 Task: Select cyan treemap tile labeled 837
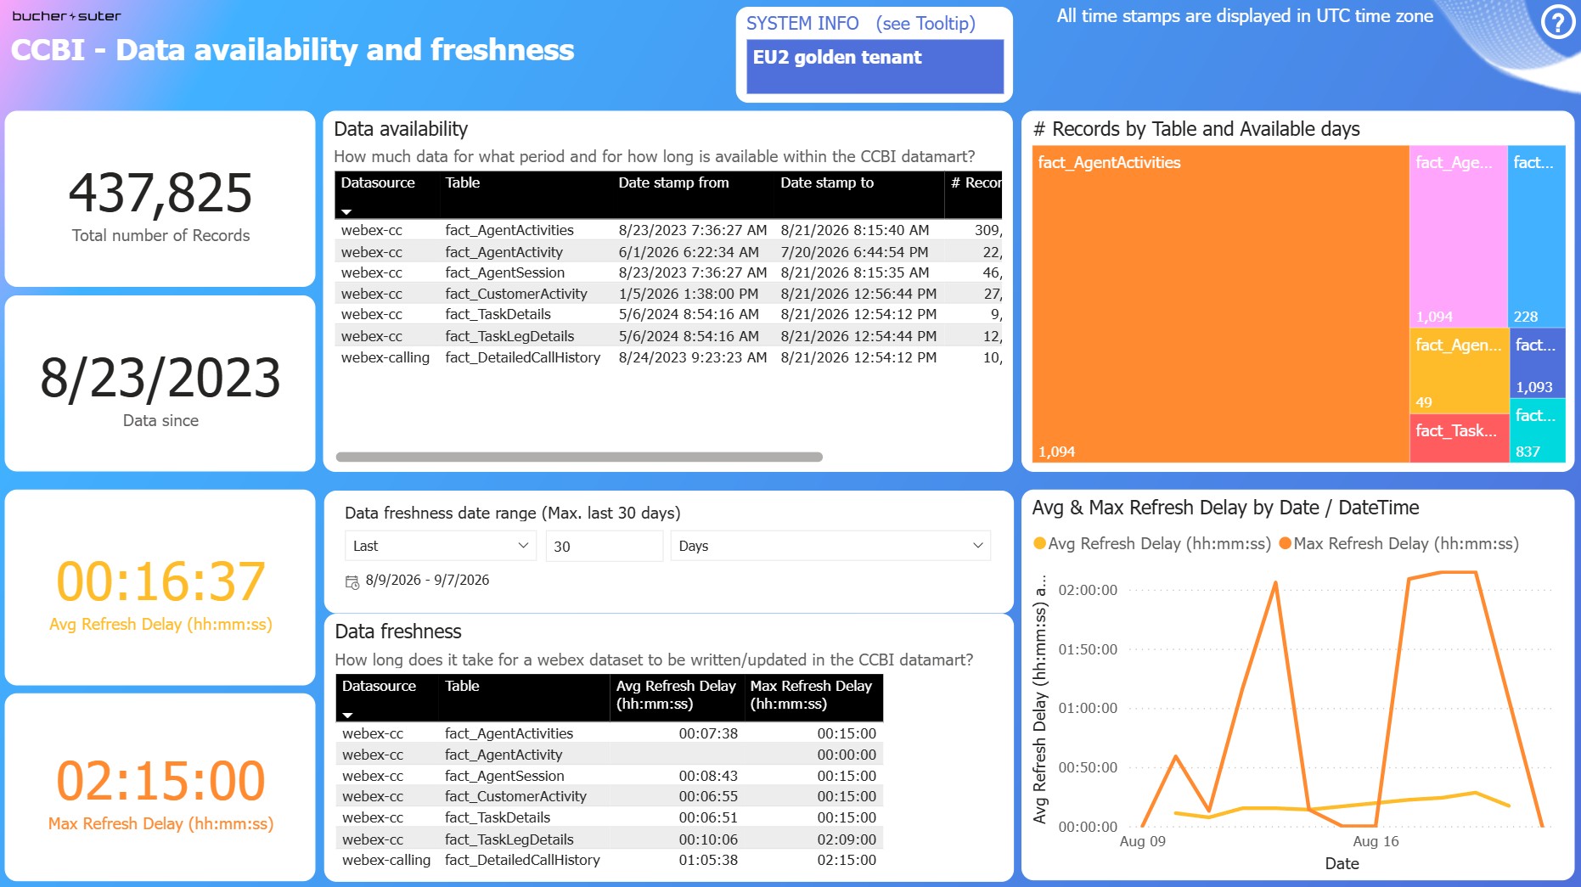(x=1537, y=430)
